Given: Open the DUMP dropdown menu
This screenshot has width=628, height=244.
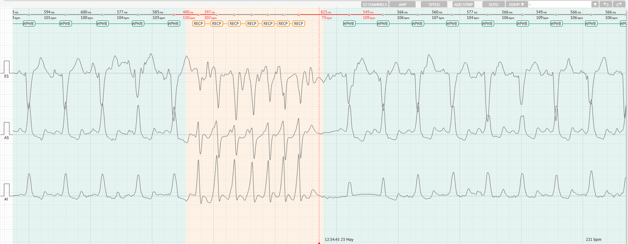Looking at the screenshot, I should 517,5.
